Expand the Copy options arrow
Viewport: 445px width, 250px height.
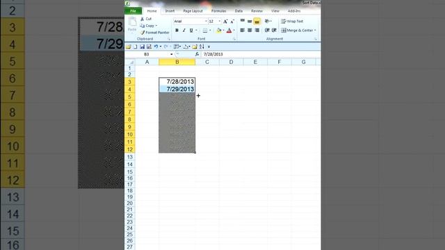(156, 26)
